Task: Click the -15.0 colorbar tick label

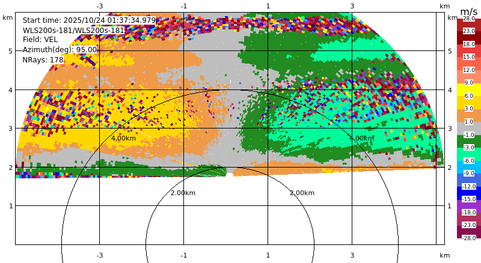Action: [469, 199]
